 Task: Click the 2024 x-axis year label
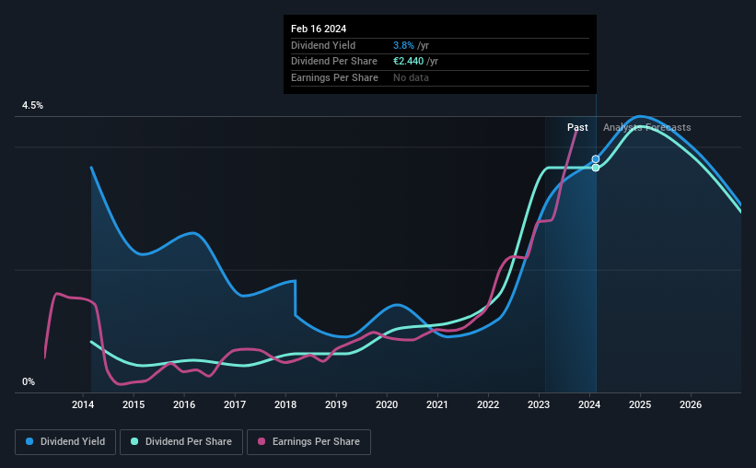[x=589, y=404]
